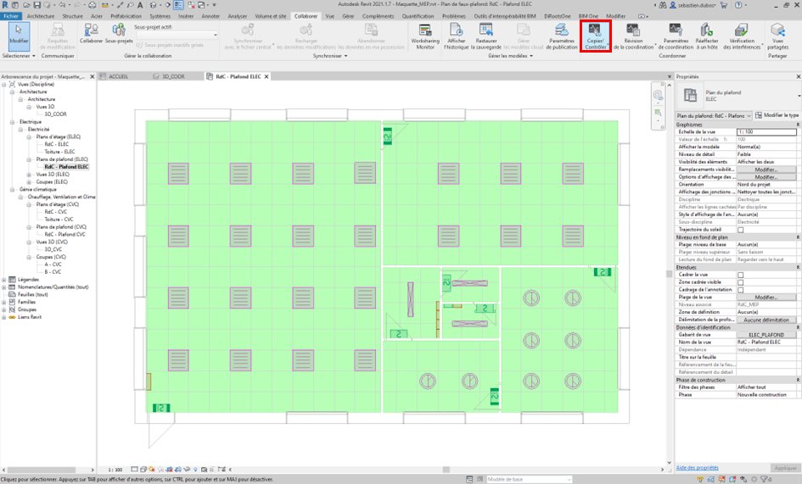Click the Echelle de la vue value field

(766, 132)
